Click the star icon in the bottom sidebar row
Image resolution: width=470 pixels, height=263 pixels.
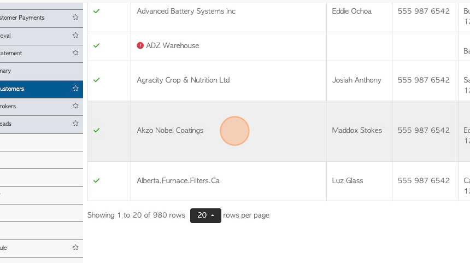[x=75, y=247]
